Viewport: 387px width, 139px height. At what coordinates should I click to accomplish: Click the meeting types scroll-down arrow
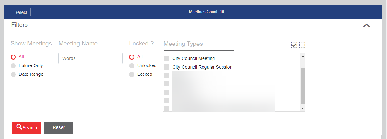click(x=303, y=108)
